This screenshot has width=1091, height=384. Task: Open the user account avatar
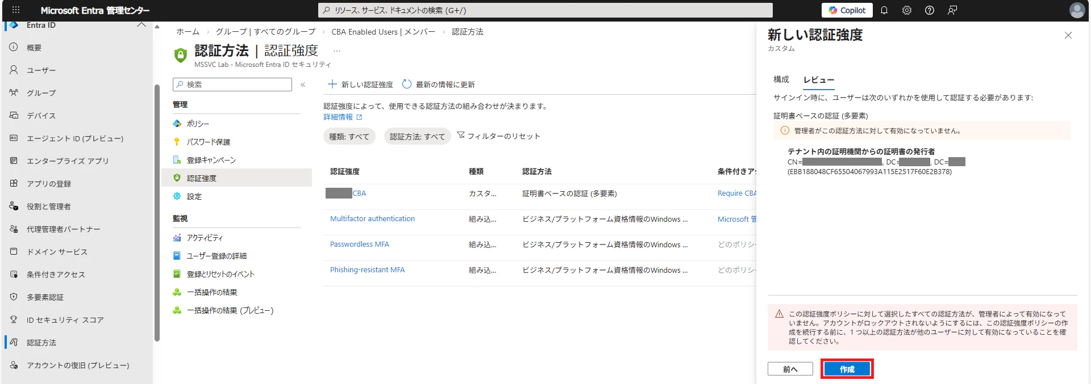click(1077, 10)
